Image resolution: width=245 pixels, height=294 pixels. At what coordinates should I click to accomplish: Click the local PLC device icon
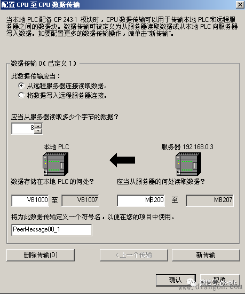point(56,164)
